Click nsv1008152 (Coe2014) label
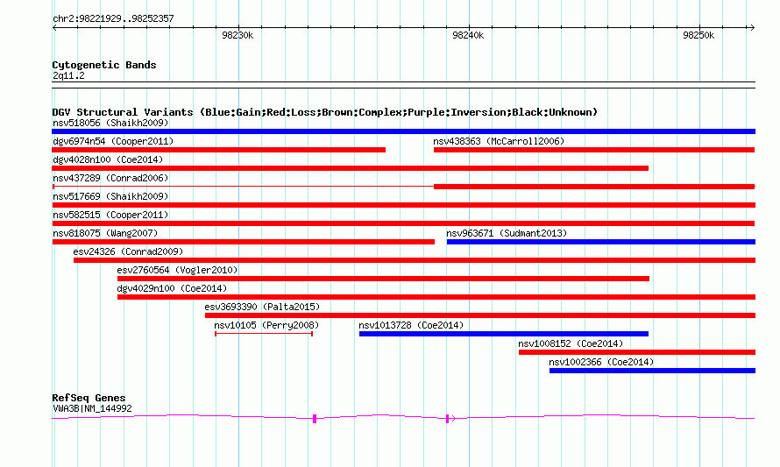The width and height of the screenshot is (780, 467). pyautogui.click(x=571, y=343)
